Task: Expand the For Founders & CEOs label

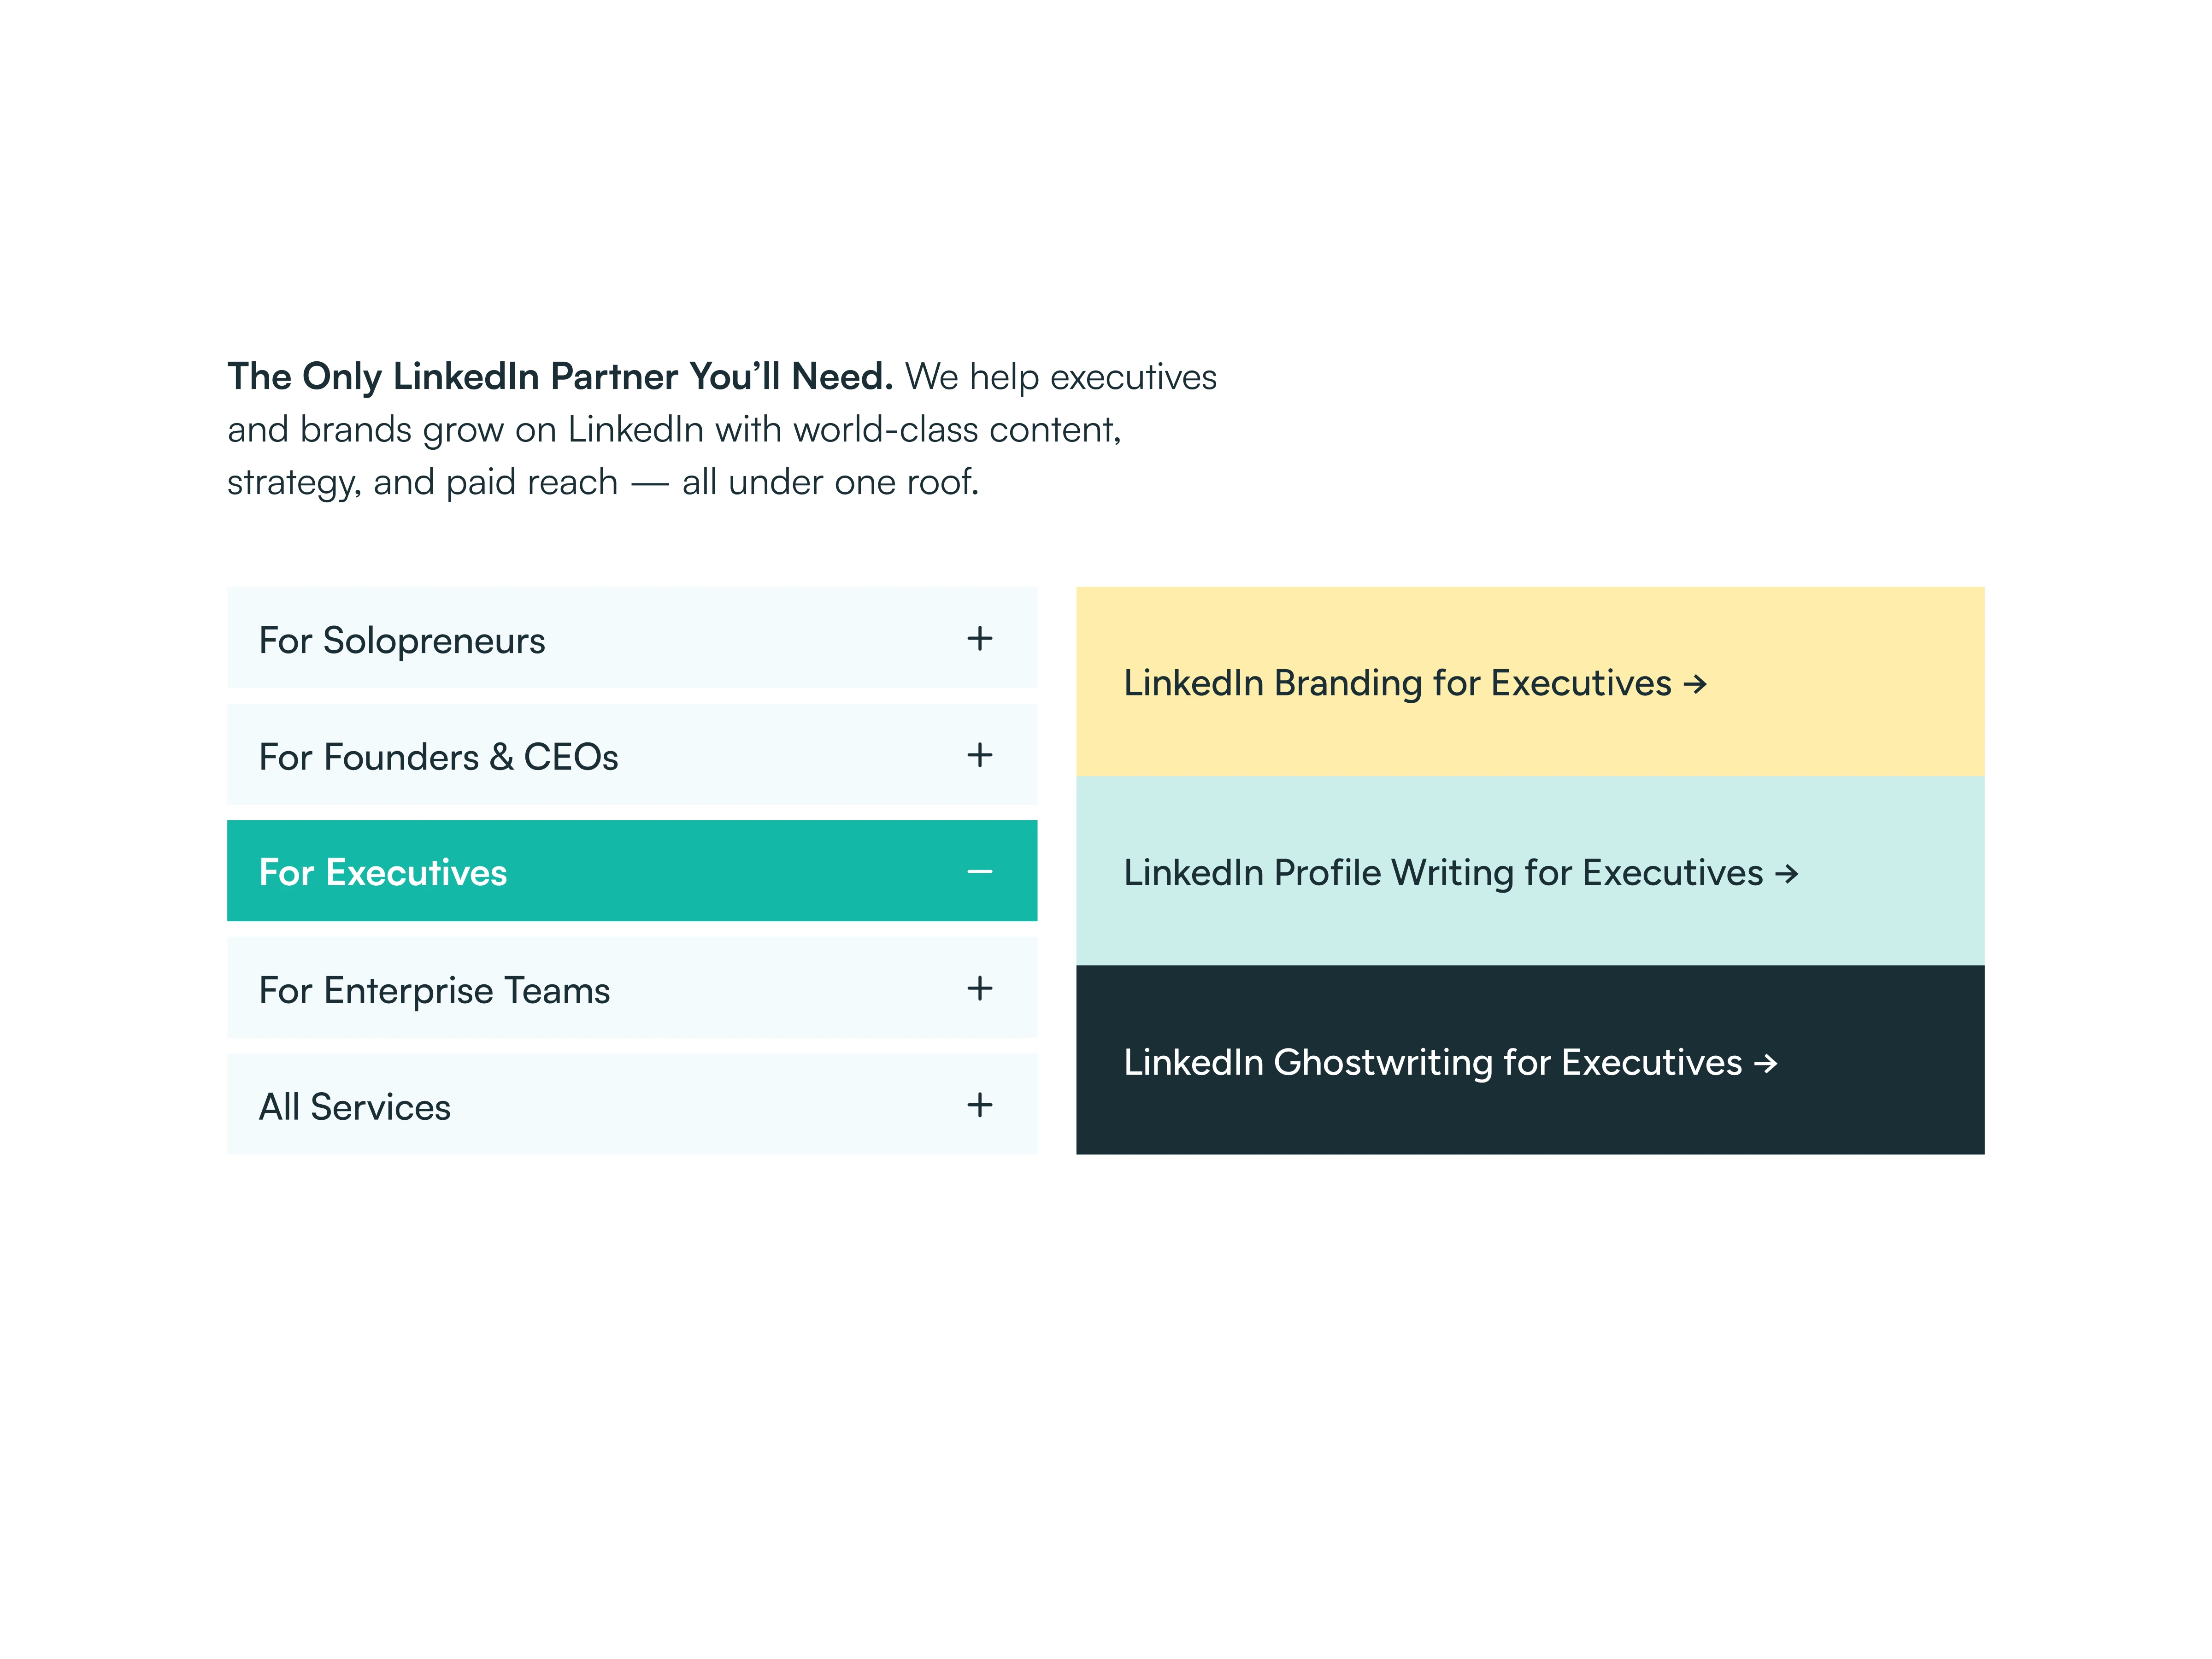Action: click(x=438, y=757)
